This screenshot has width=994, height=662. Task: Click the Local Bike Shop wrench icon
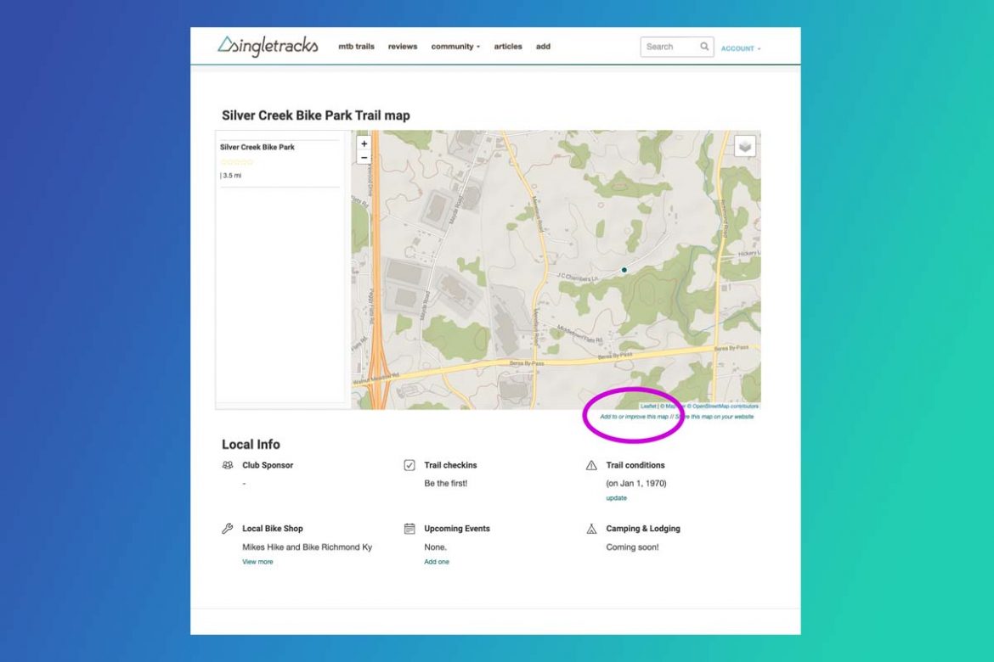[228, 529]
